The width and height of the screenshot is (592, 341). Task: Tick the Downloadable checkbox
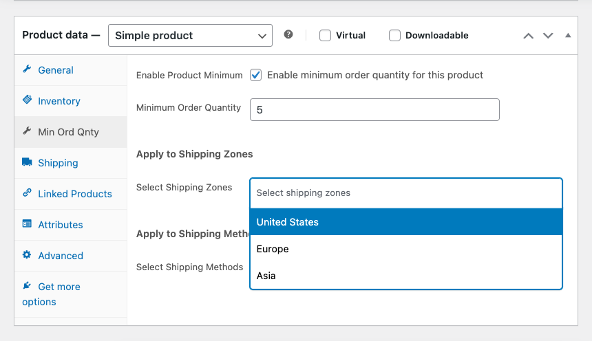pyautogui.click(x=395, y=35)
